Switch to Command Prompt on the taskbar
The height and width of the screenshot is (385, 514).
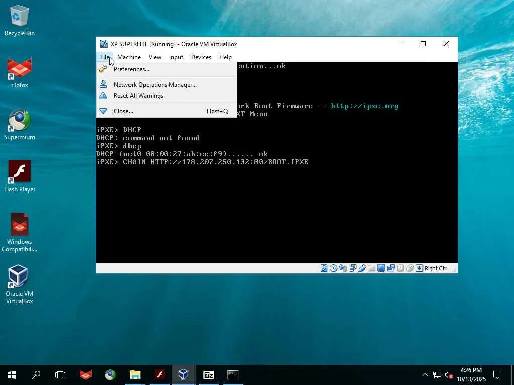[x=233, y=375]
